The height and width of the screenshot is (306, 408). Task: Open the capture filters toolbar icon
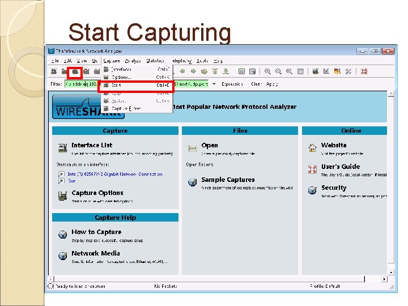(x=316, y=71)
